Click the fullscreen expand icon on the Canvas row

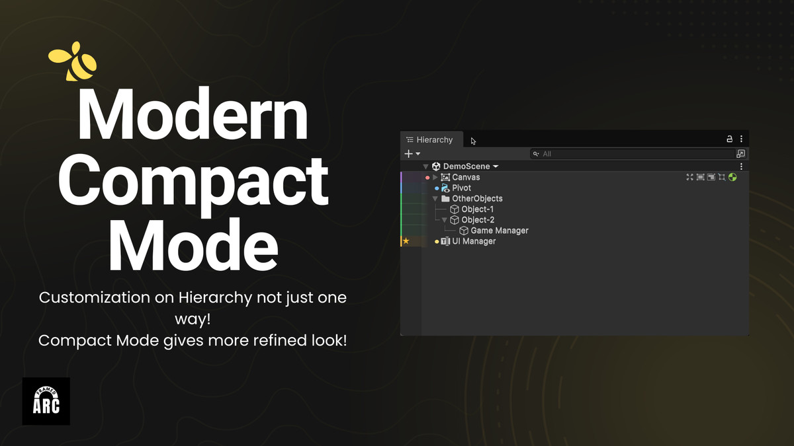pyautogui.click(x=690, y=176)
